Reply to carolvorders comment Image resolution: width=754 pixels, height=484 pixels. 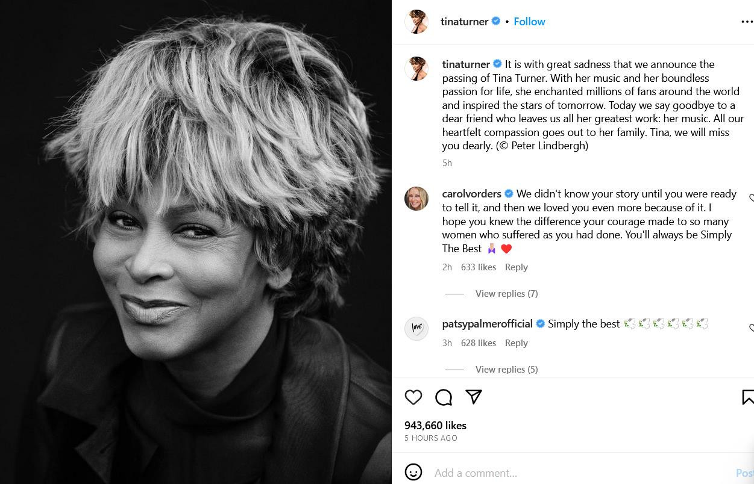pyautogui.click(x=516, y=267)
